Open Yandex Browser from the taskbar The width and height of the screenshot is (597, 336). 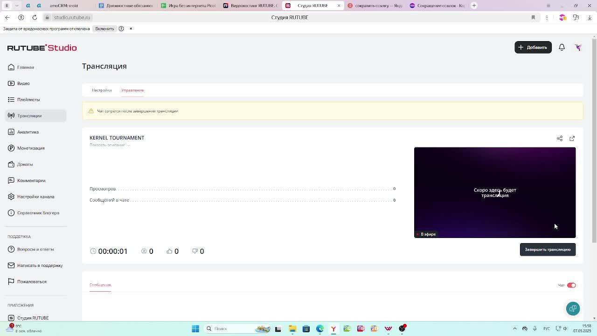[333, 329]
